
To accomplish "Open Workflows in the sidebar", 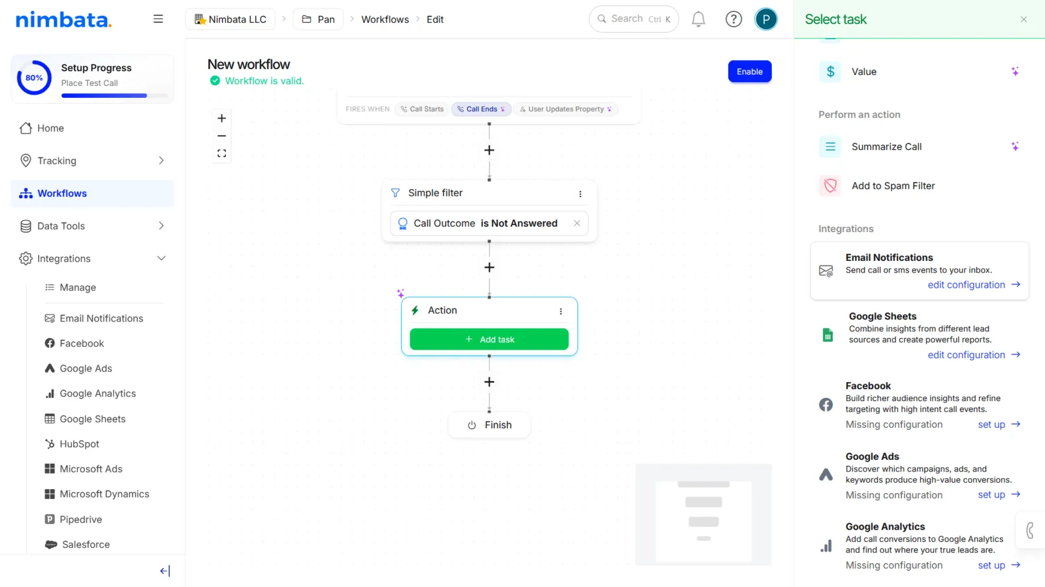I will [x=93, y=193].
